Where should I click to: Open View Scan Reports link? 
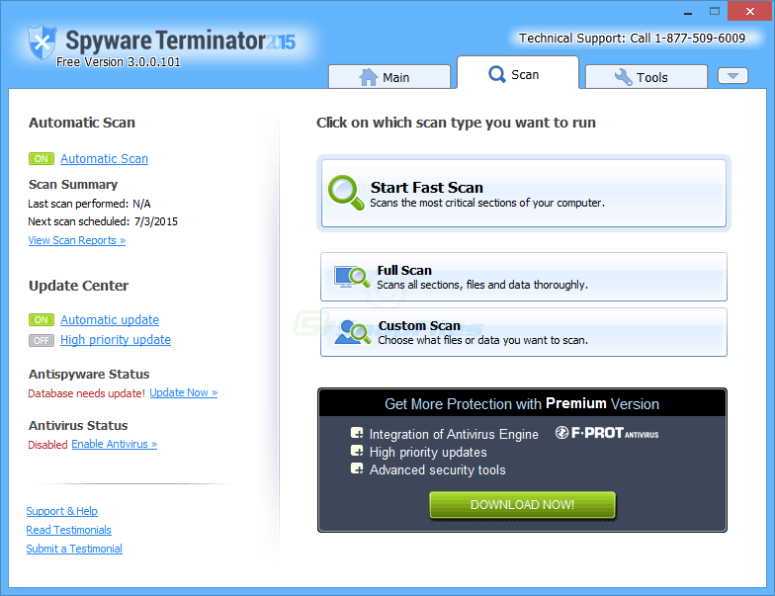click(77, 241)
